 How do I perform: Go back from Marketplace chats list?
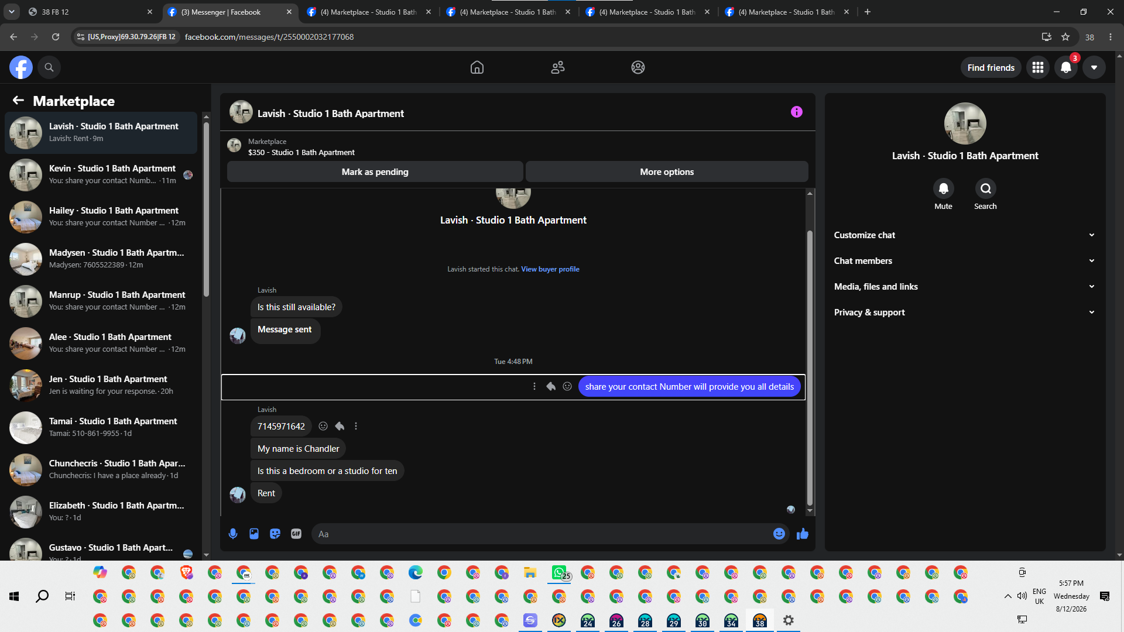[18, 101]
